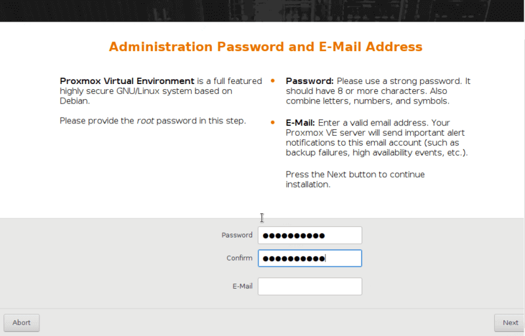Click the dark banner at the top

point(262,10)
